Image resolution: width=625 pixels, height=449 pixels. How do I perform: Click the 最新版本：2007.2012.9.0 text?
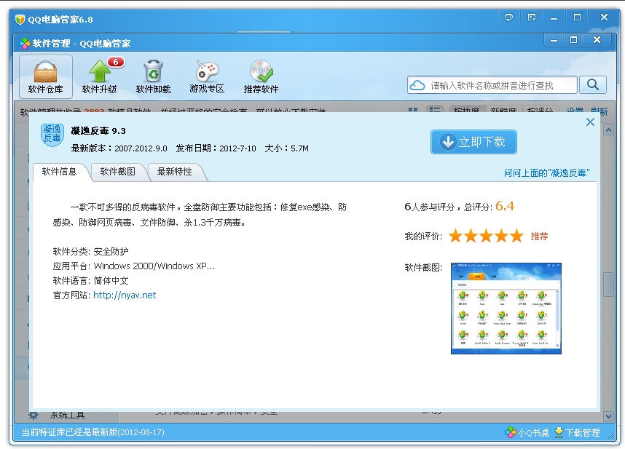click(x=119, y=148)
